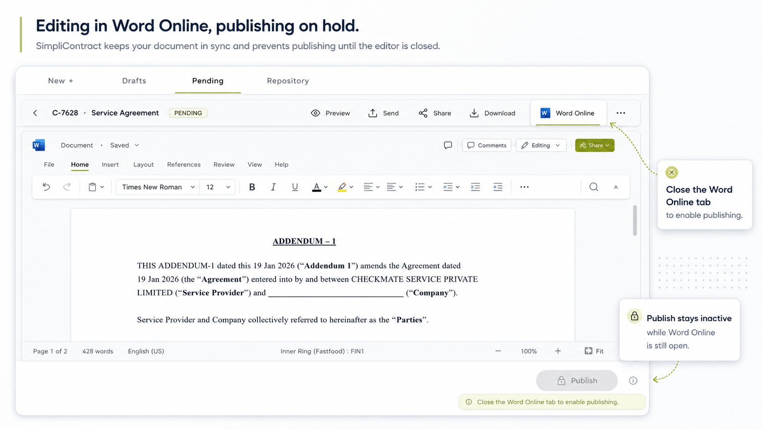The width and height of the screenshot is (763, 429).
Task: Open the Times New Roman font dropdown
Action: tap(158, 187)
